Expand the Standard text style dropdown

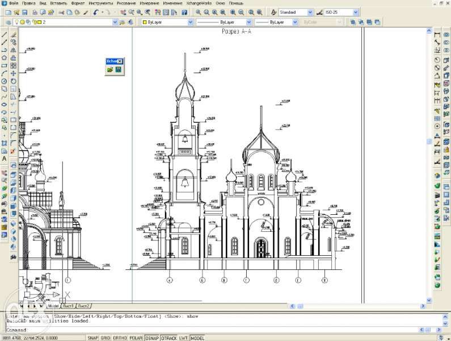point(310,12)
